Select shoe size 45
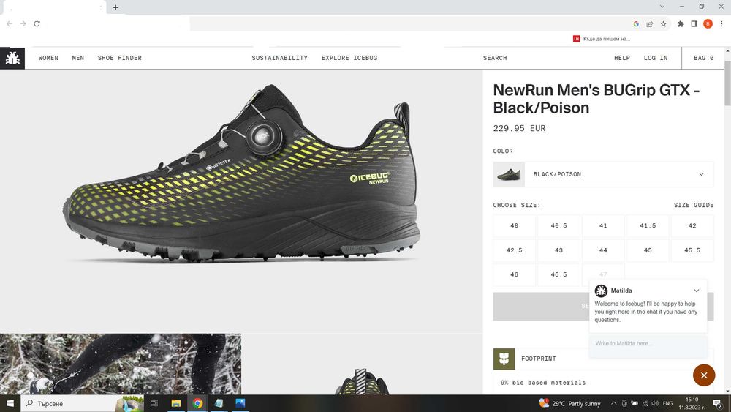Screen dimensions: 731x412 (648, 250)
